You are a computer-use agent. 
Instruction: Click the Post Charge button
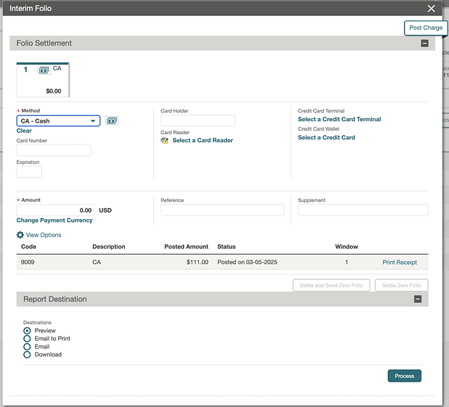coord(426,28)
